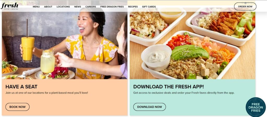Screen dimensions: 267x117
Task: Open the MENU navigation item
Action: click(x=36, y=6)
